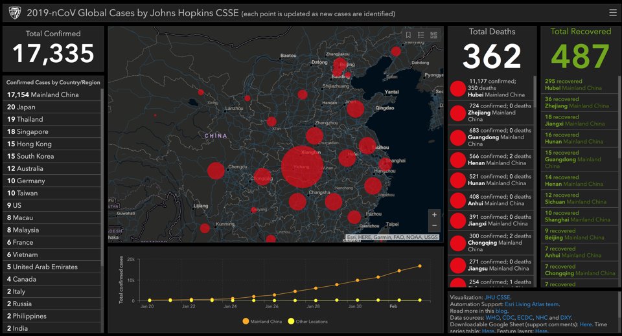Click the red bubble near Changsha
The height and width of the screenshot is (336, 622).
pyautogui.click(x=297, y=202)
